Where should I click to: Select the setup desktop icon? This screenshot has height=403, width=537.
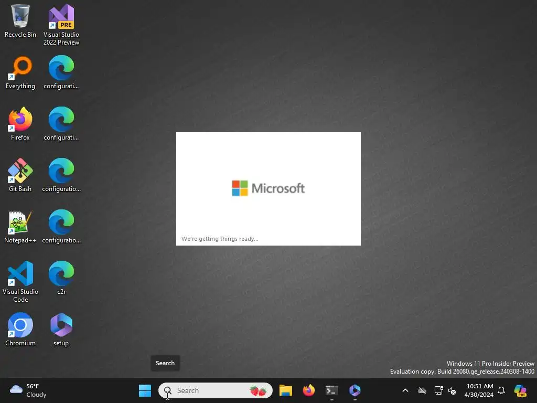[x=61, y=330]
